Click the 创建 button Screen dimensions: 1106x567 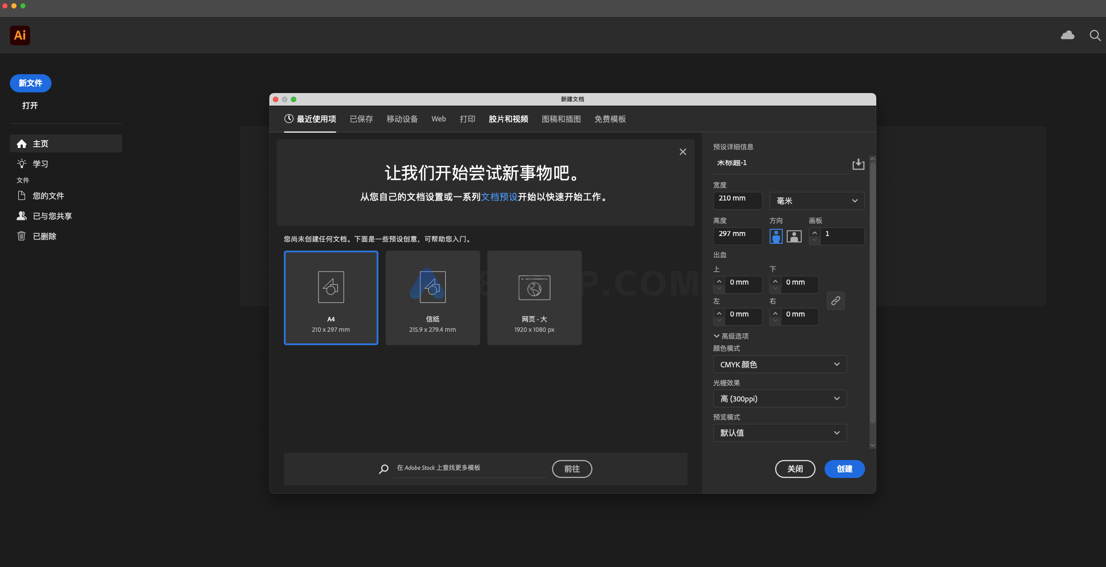click(845, 469)
